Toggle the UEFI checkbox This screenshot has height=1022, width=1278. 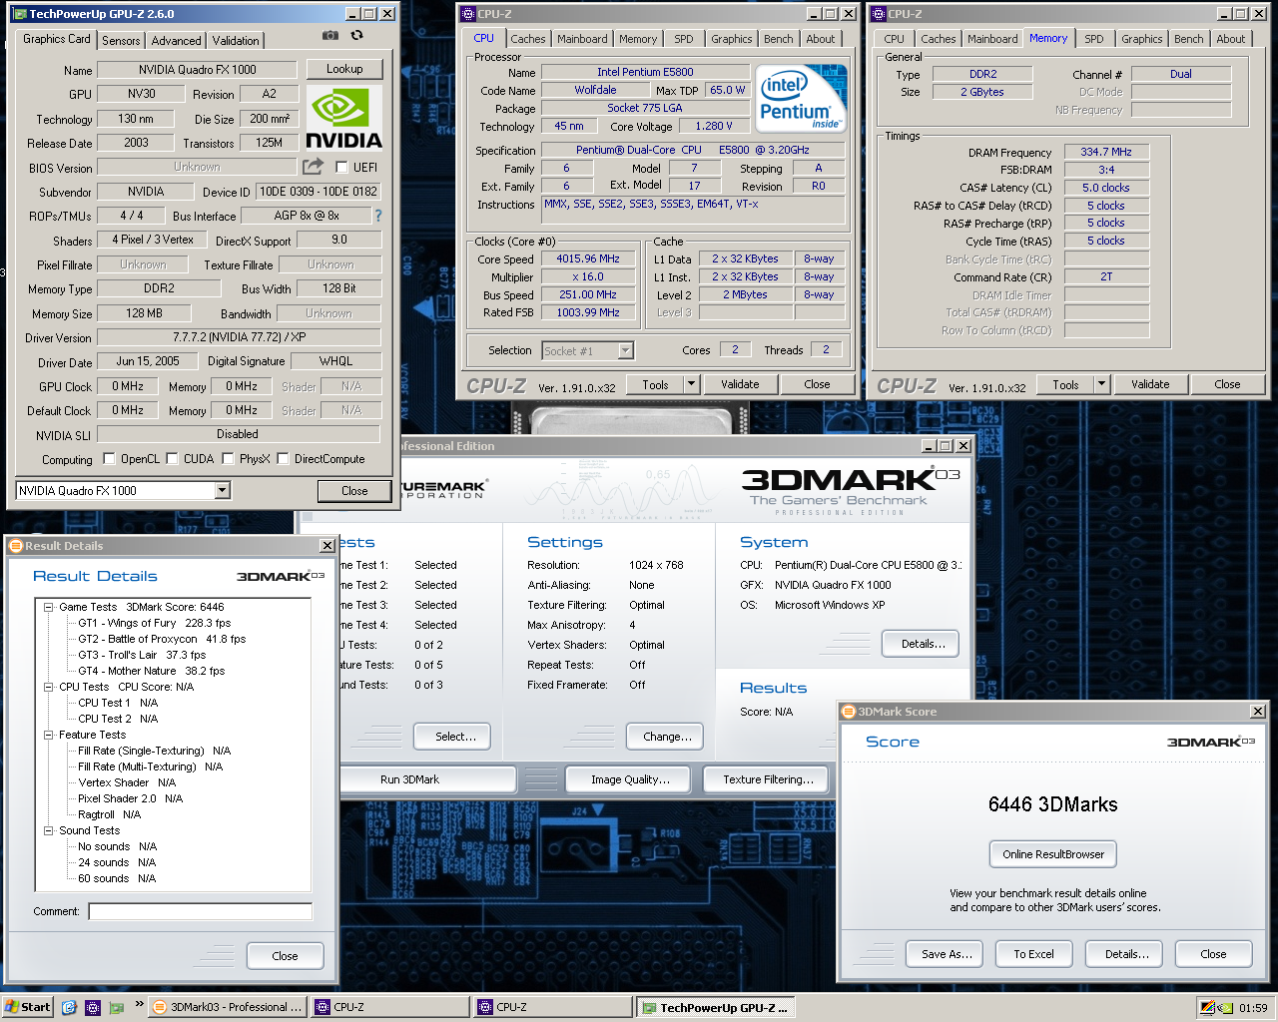click(x=341, y=168)
